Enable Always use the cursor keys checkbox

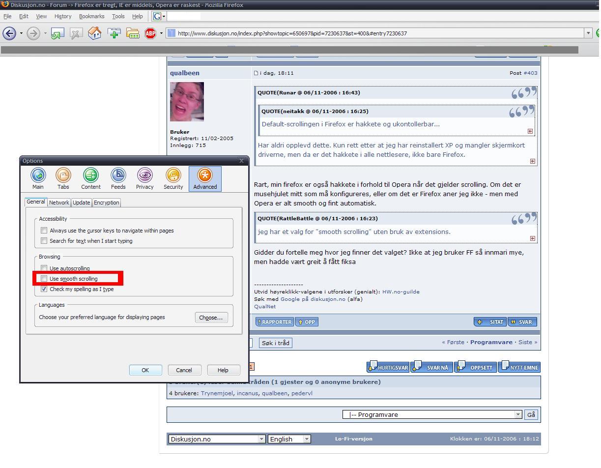(x=44, y=230)
